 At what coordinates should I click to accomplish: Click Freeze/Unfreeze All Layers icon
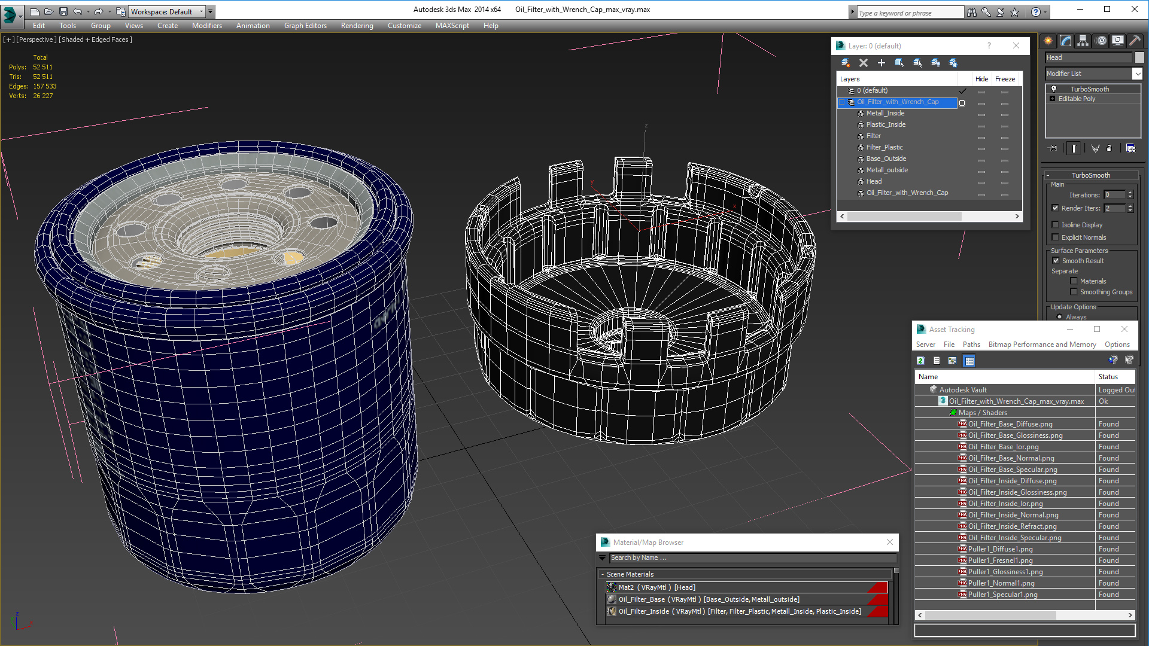tap(953, 63)
